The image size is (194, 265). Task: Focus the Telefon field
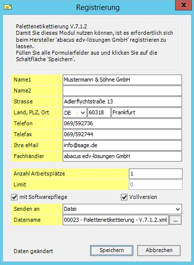click(122, 123)
